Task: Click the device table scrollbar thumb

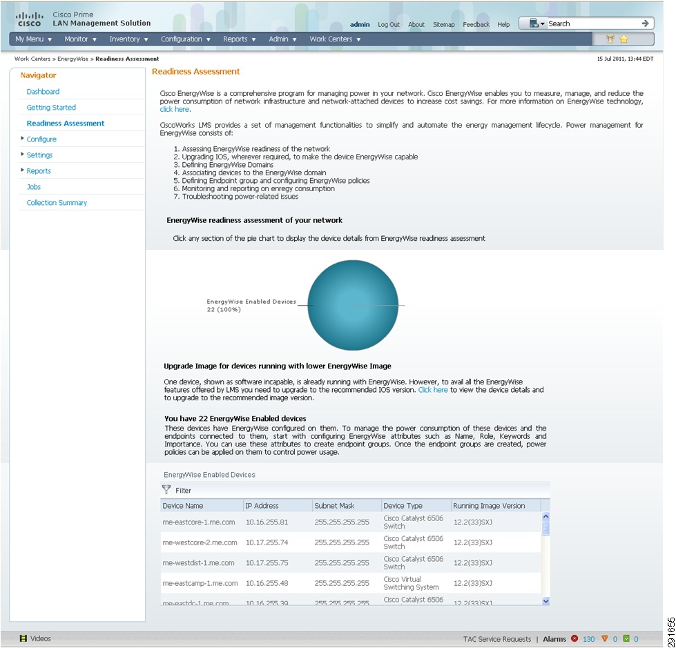Action: [545, 528]
